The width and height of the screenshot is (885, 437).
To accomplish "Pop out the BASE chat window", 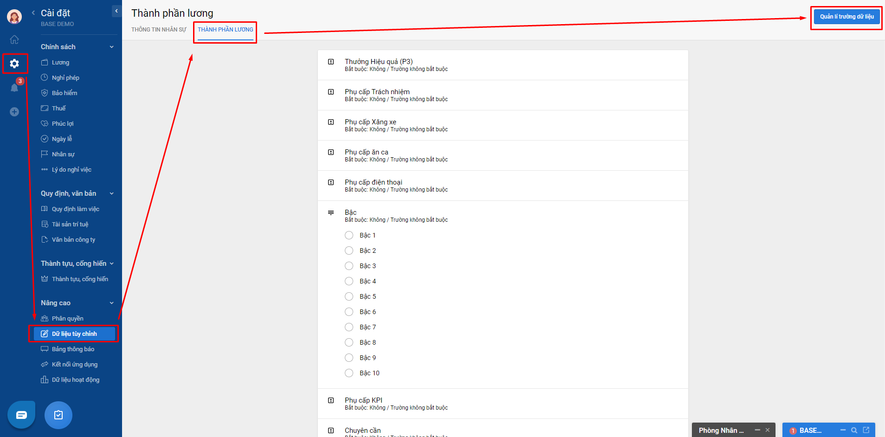I will pyautogui.click(x=866, y=430).
